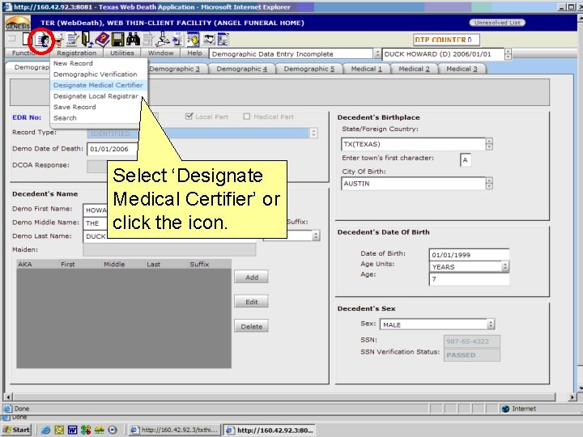Image resolution: width=583 pixels, height=437 pixels.
Task: Click the Internet zone globe icon
Action: click(x=505, y=409)
